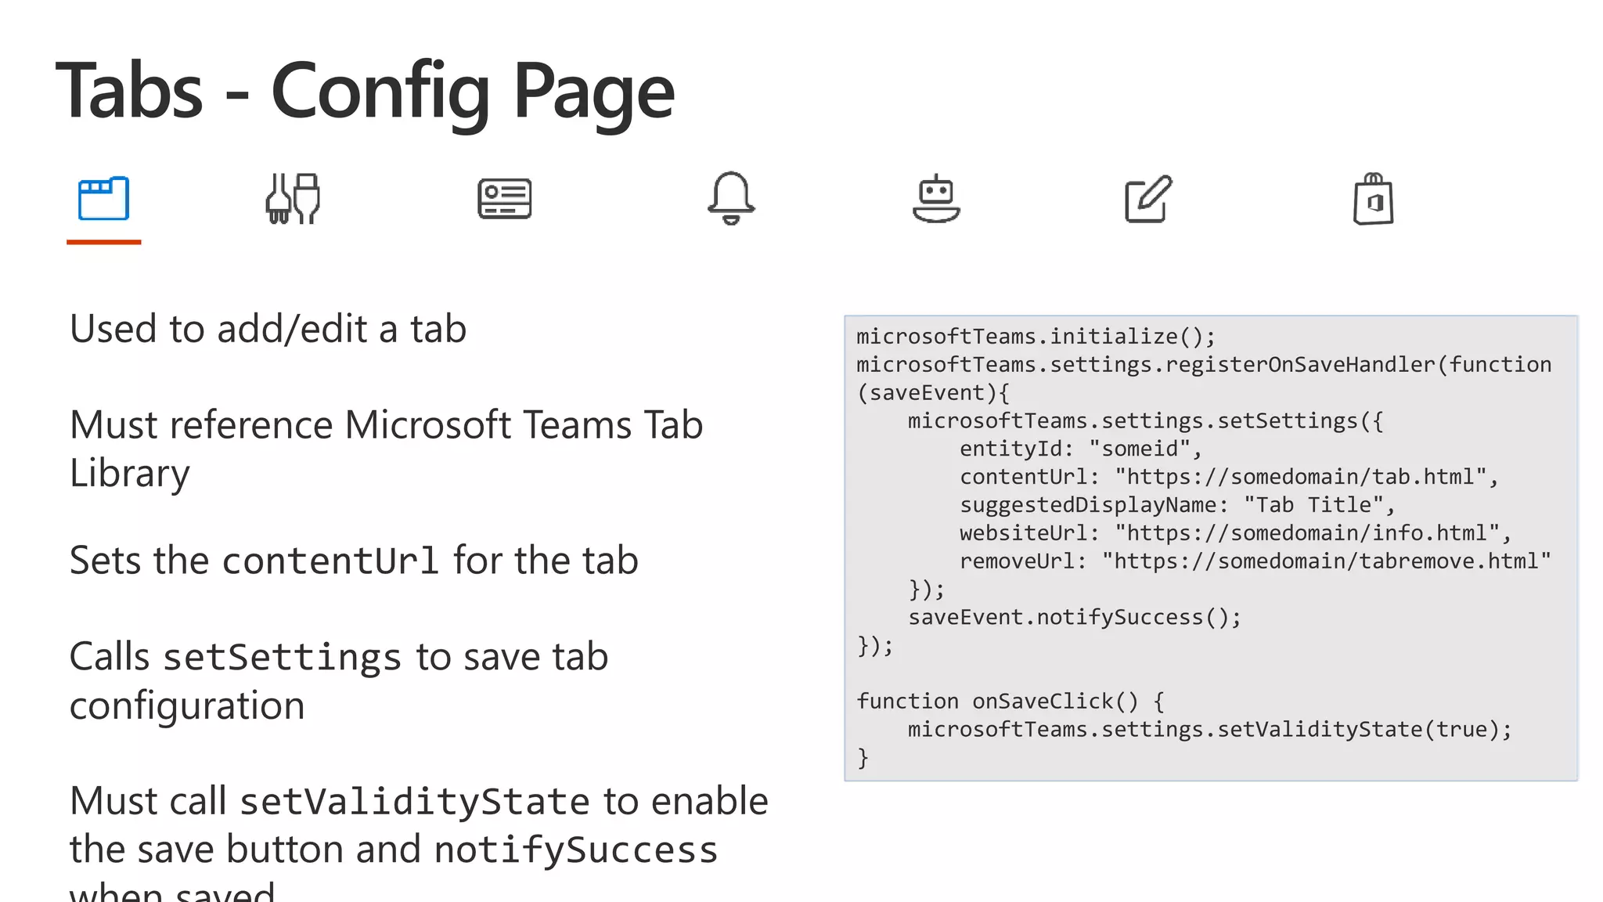Screen dimensions: 1603x902
Task: Click the Connectors plug icon
Action: (x=294, y=199)
